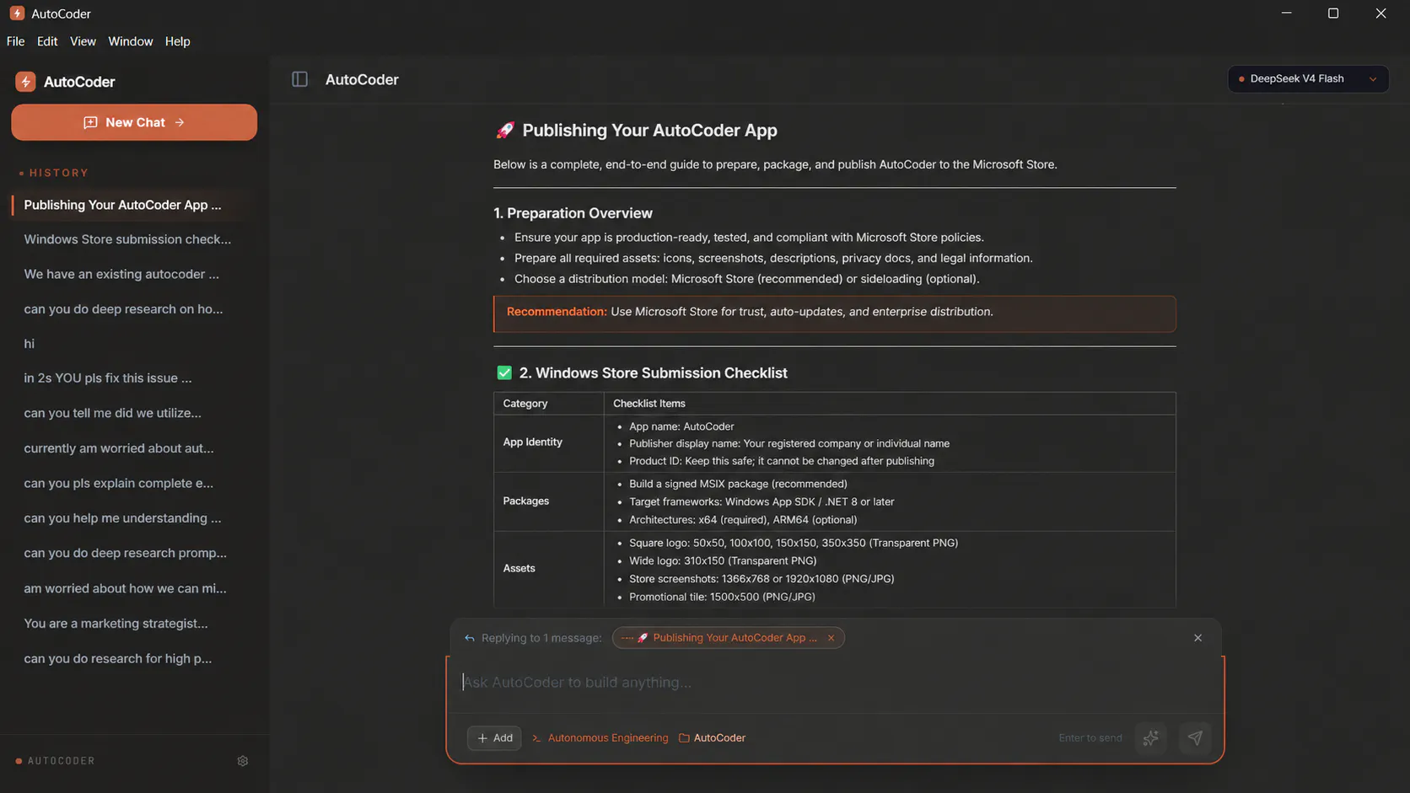
Task: Open settings gear in sidebar footer
Action: click(x=243, y=761)
